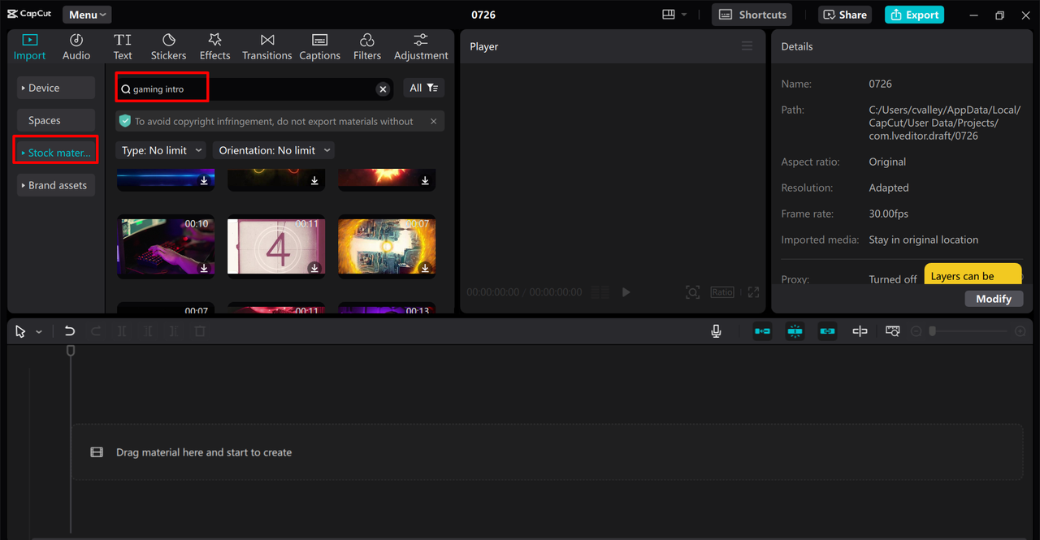The image size is (1040, 540).
Task: Switch to the Audio tab
Action: point(76,47)
